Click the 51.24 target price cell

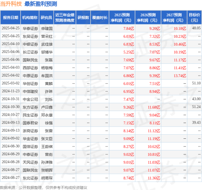[x=196, y=107]
